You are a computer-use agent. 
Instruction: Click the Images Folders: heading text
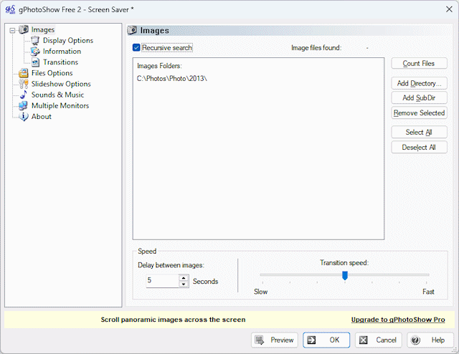159,66
